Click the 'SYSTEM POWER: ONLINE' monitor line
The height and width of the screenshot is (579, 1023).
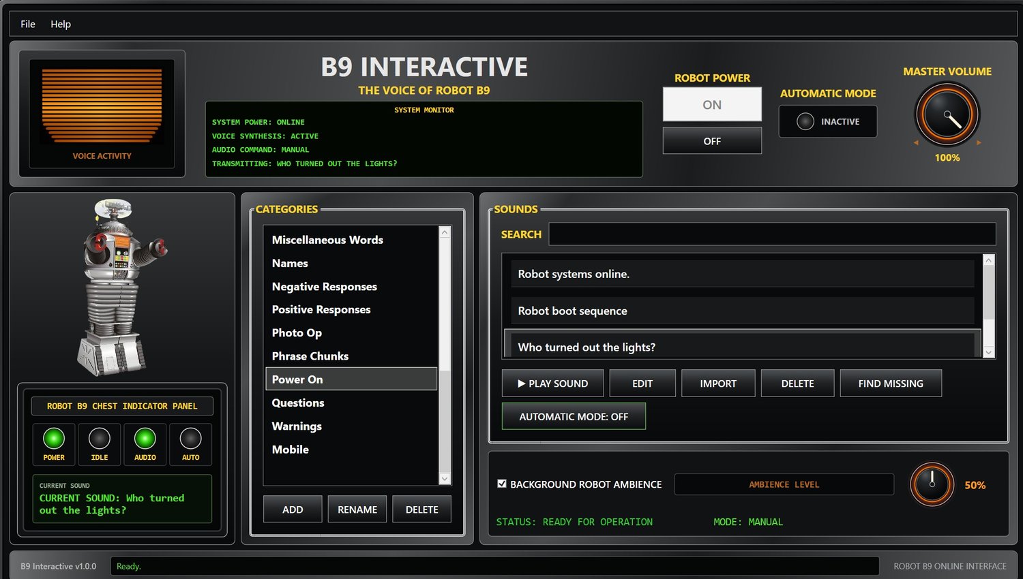coord(258,123)
